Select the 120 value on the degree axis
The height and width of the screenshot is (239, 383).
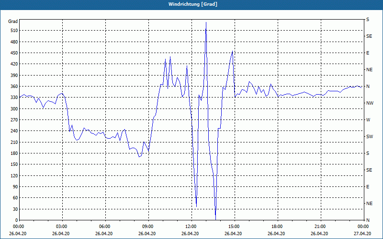pyautogui.click(x=14, y=175)
